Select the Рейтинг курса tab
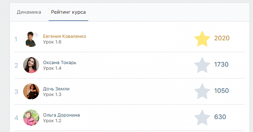253x132 pixels. click(68, 12)
